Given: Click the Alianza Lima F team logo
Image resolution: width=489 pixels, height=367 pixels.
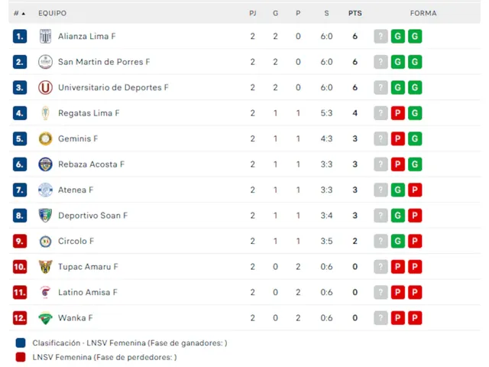Looking at the screenshot, I should pos(45,36).
